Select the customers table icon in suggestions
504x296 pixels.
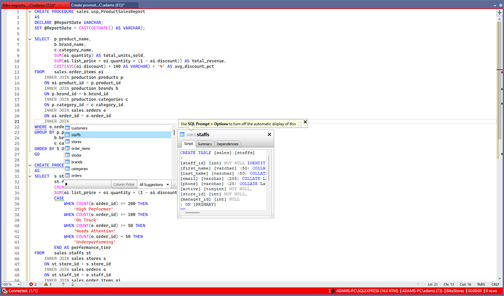68,128
